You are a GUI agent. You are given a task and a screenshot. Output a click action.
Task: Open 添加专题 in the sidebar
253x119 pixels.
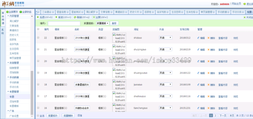click(14, 101)
